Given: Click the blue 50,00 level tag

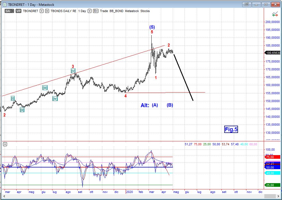Looking at the screenshot, I should 273,167.
